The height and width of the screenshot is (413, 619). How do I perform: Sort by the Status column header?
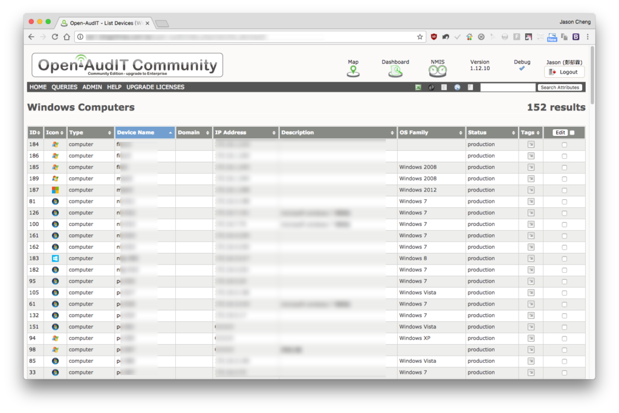click(491, 133)
